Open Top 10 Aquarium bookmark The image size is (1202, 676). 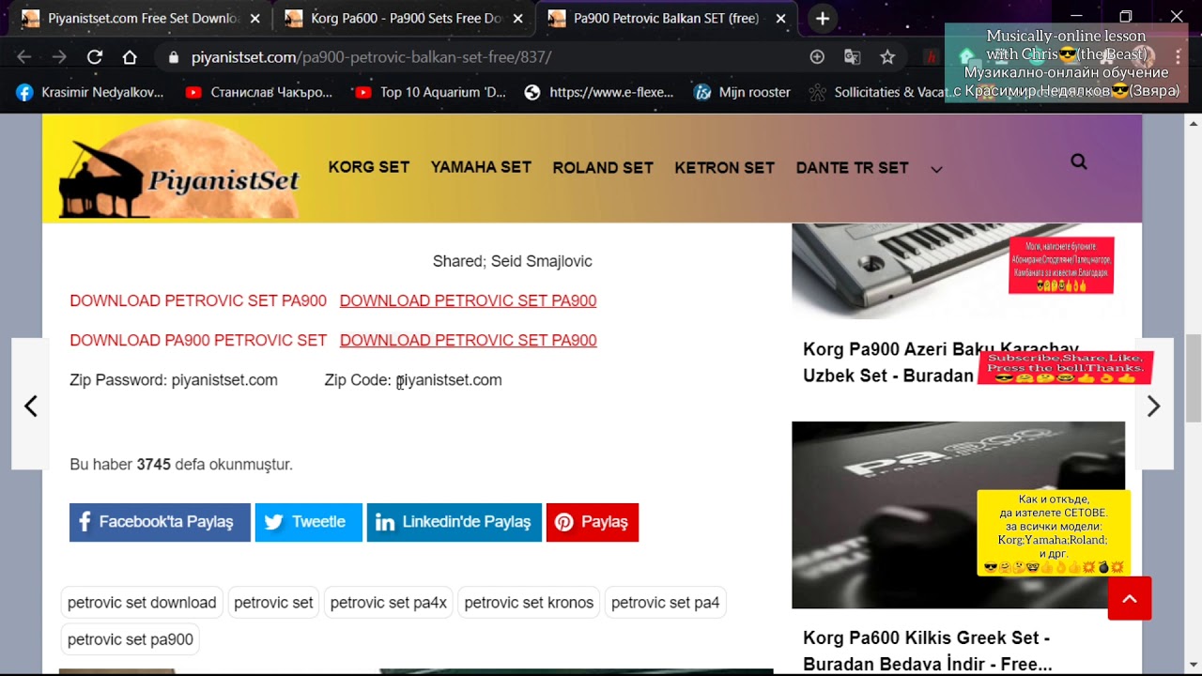(x=430, y=92)
